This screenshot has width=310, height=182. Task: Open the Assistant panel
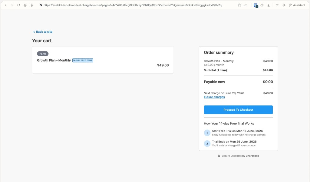click(297, 5)
